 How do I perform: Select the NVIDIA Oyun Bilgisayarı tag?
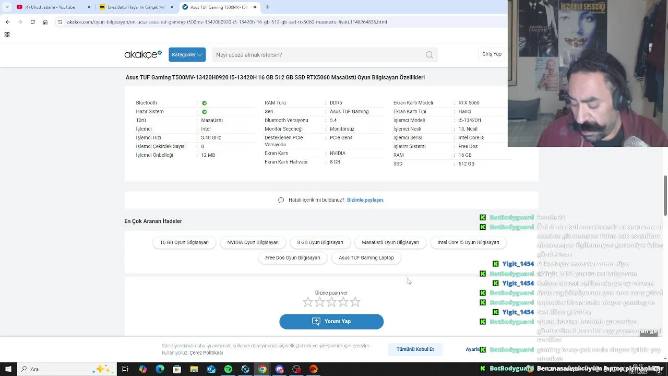[x=253, y=242]
